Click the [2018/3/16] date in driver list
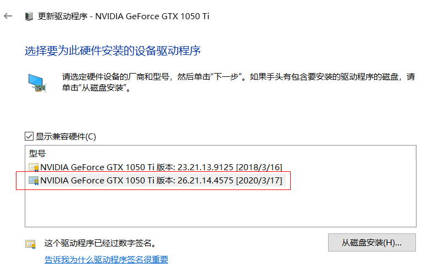The height and width of the screenshot is (274, 433). pyautogui.click(x=259, y=167)
